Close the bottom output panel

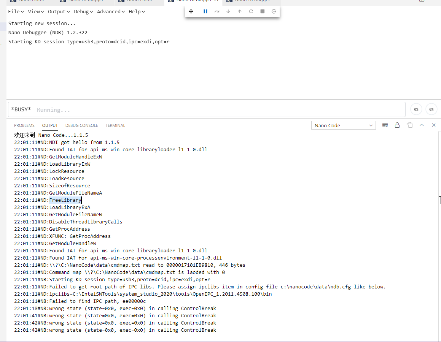[x=434, y=125]
